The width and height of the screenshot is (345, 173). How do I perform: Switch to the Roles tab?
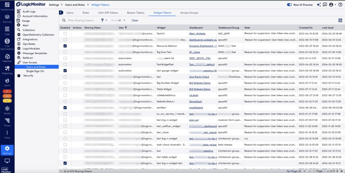[x=86, y=13]
